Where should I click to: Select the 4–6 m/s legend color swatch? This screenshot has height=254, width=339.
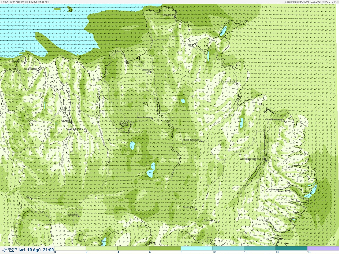pos(133,248)
